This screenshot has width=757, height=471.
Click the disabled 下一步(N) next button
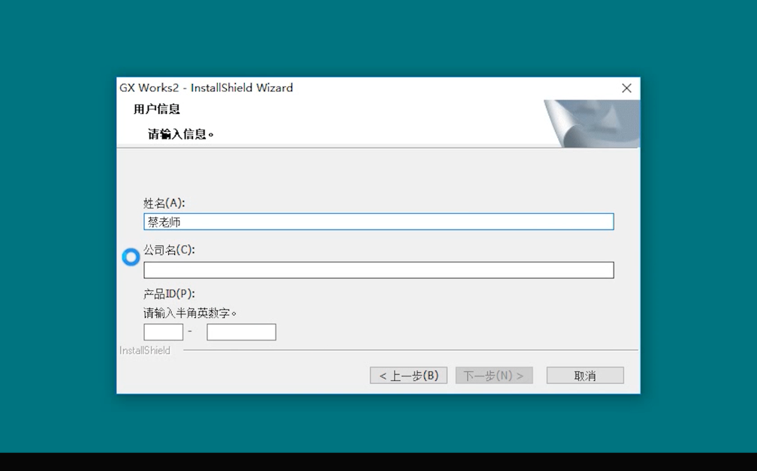pyautogui.click(x=494, y=376)
